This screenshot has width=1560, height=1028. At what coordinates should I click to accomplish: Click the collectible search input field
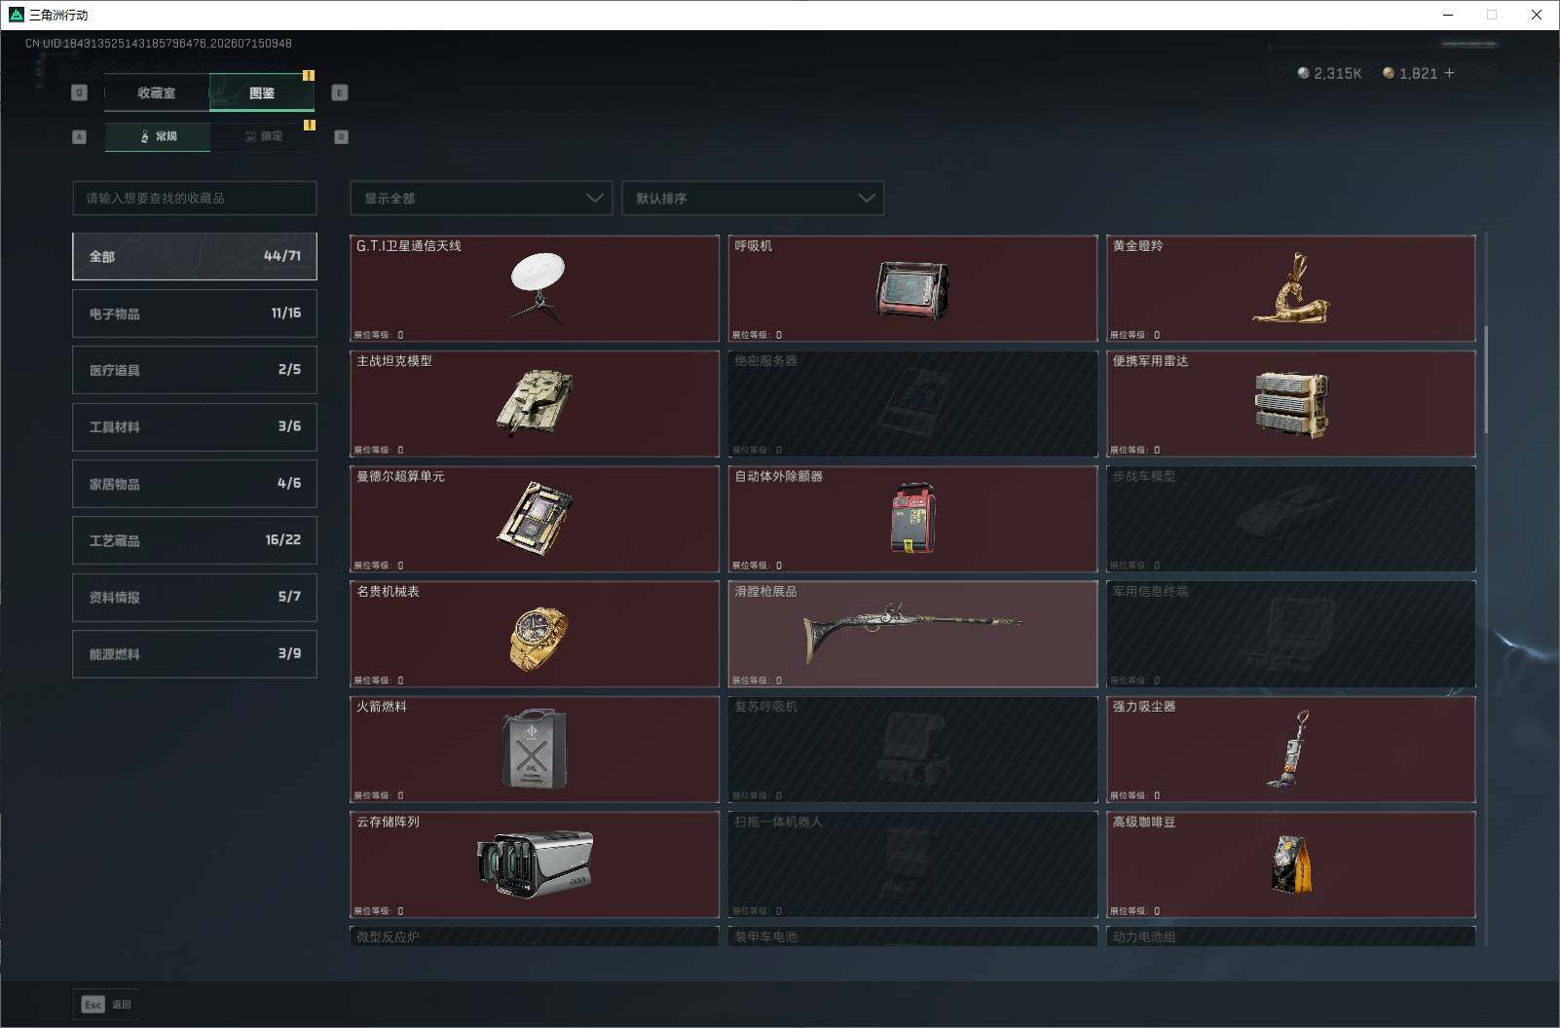195,198
